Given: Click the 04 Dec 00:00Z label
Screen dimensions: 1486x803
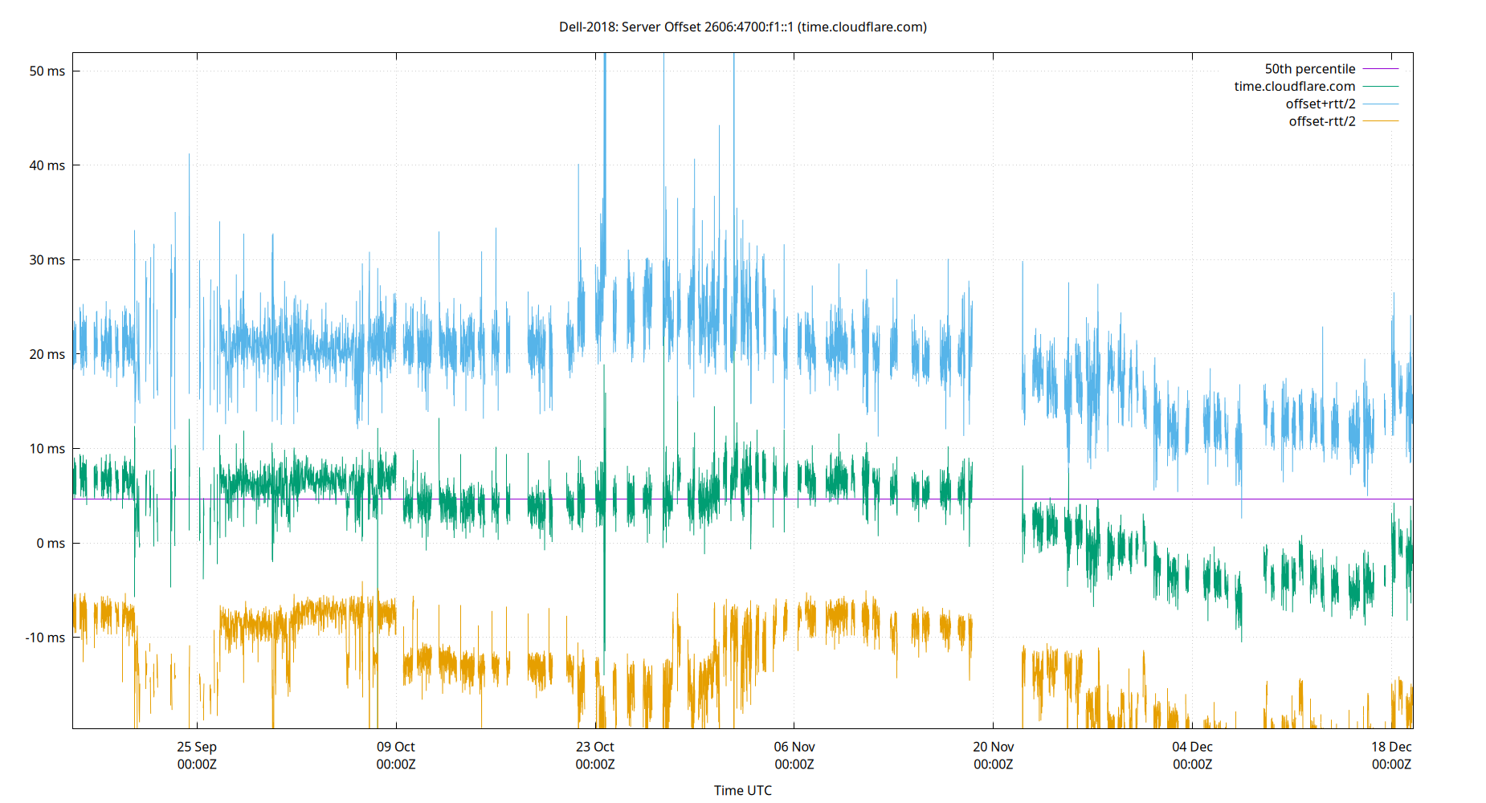Looking at the screenshot, I should point(1193,755).
